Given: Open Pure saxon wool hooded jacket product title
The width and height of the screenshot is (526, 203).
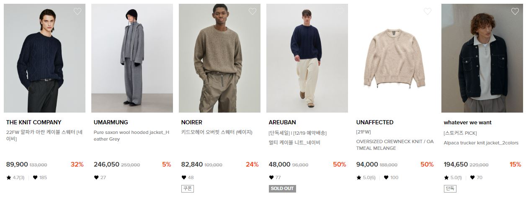Looking at the screenshot, I should click(x=131, y=136).
